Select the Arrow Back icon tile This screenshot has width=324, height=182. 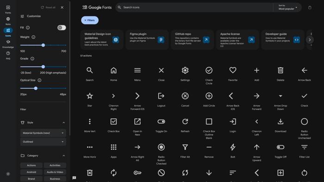point(305,74)
